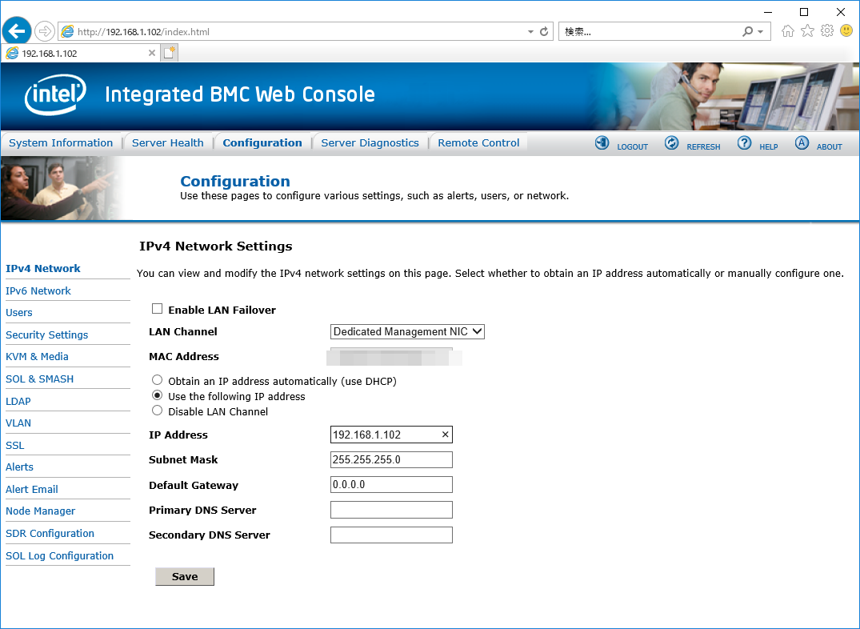This screenshot has height=629, width=860.
Task: Open SSL in the sidebar
Action: coord(15,445)
